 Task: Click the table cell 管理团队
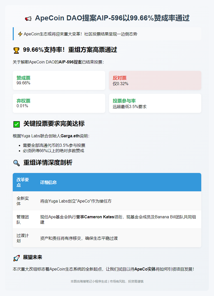pyautogui.click(x=23, y=220)
